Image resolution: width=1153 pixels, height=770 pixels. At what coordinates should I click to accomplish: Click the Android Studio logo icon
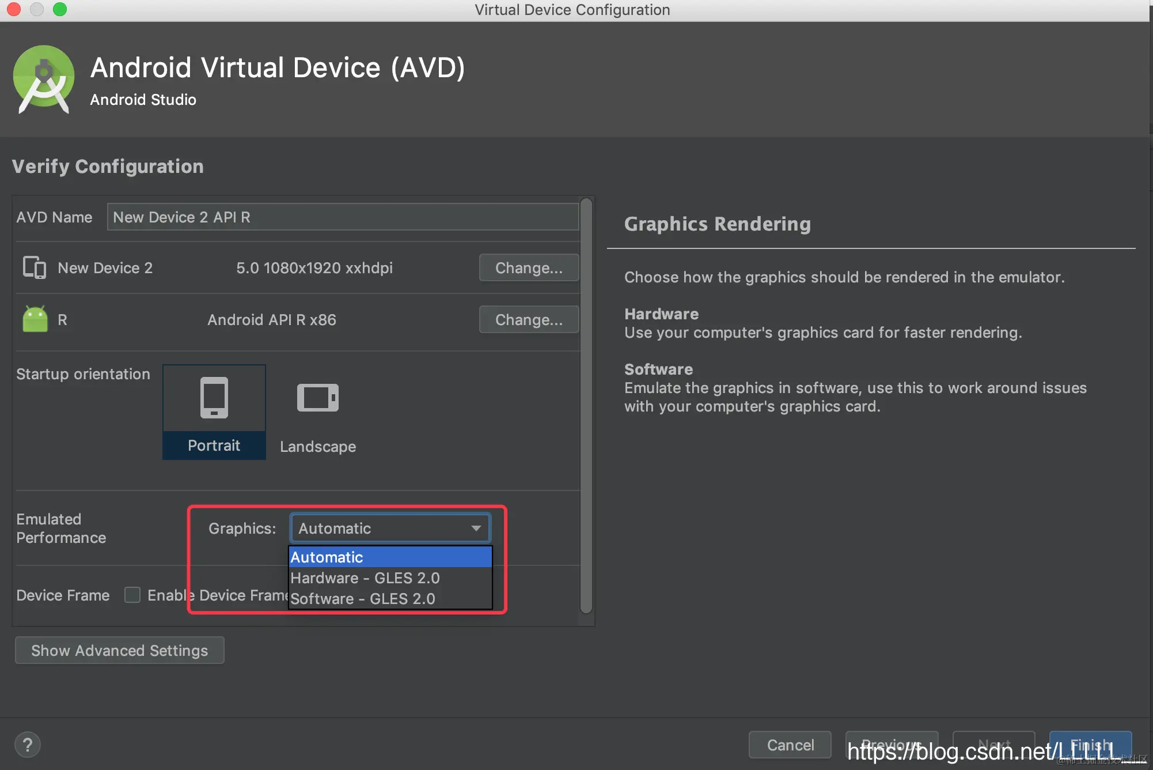click(44, 79)
